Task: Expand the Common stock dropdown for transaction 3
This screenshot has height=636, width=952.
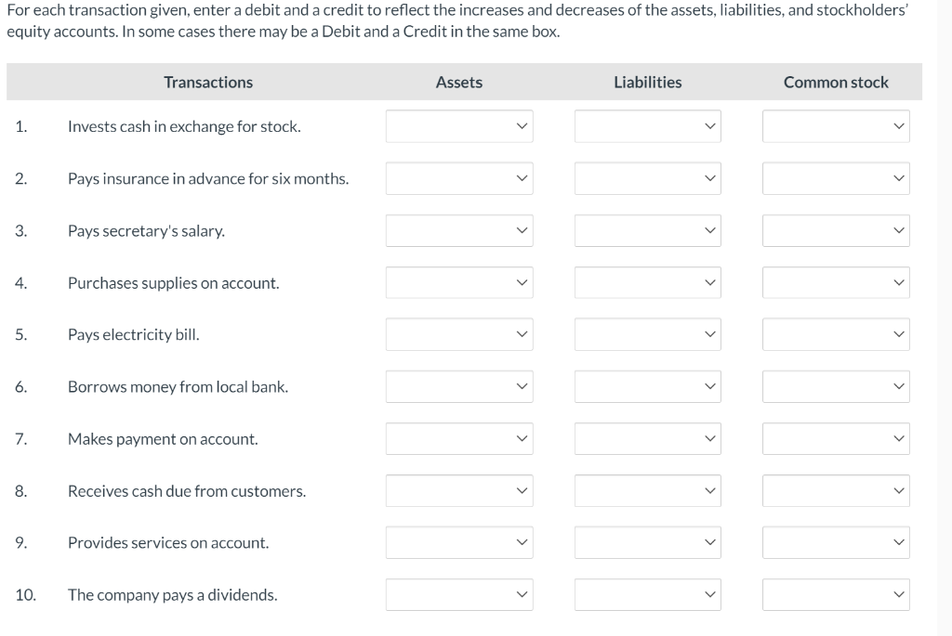Action: (x=835, y=230)
